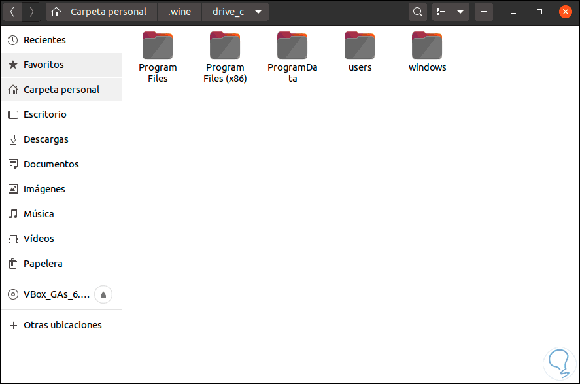The image size is (580, 384).
Task: Open Recientes in the sidebar
Action: point(61,40)
